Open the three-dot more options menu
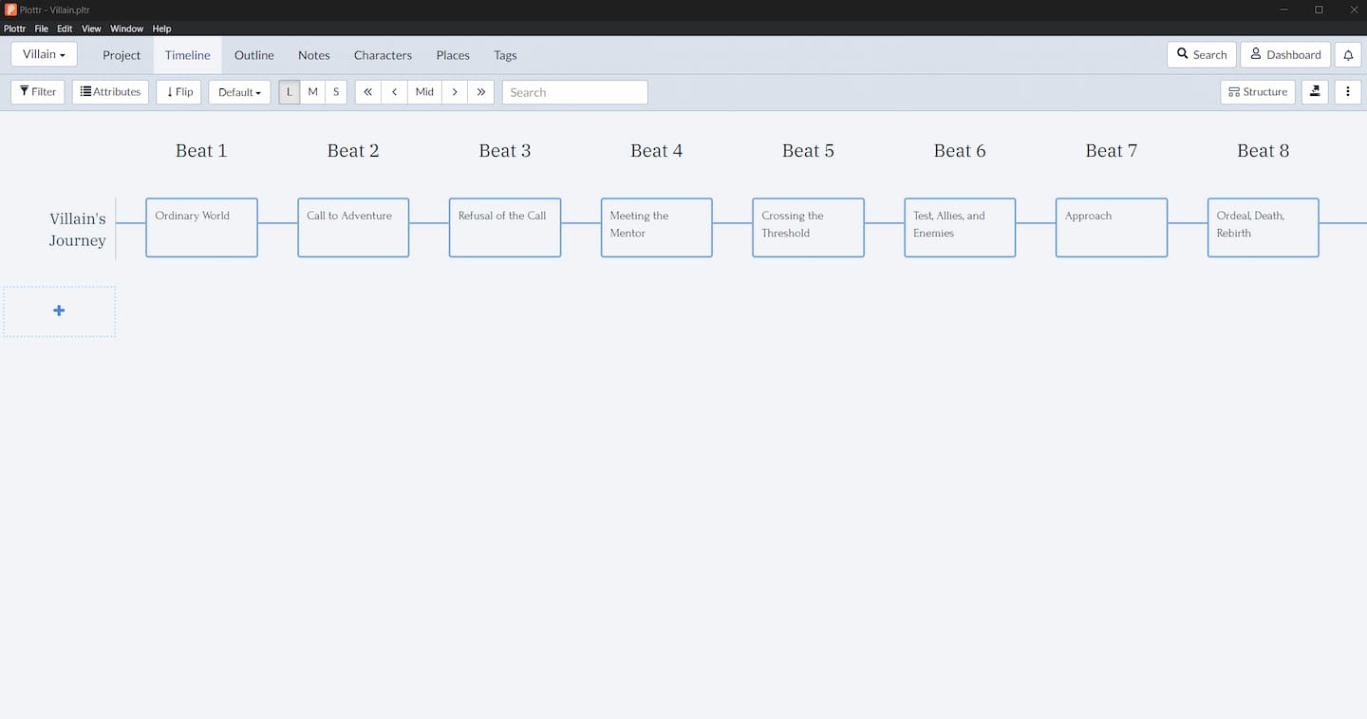This screenshot has height=719, width=1367. click(1348, 92)
